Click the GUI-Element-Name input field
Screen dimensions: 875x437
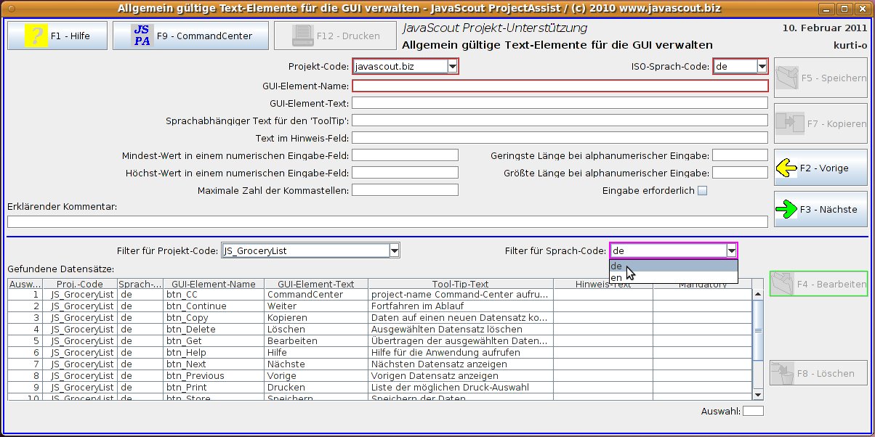[560, 86]
